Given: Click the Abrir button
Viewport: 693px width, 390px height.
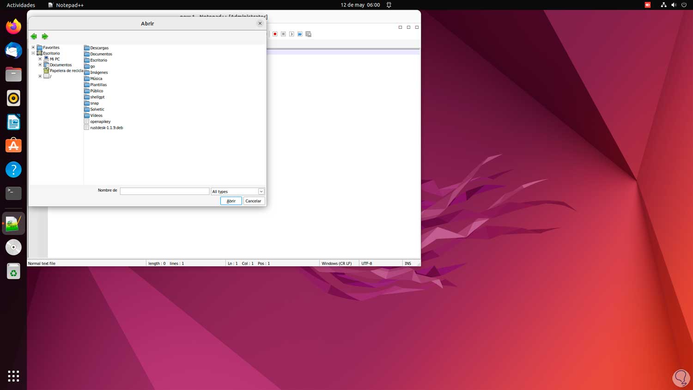Looking at the screenshot, I should pos(231,201).
